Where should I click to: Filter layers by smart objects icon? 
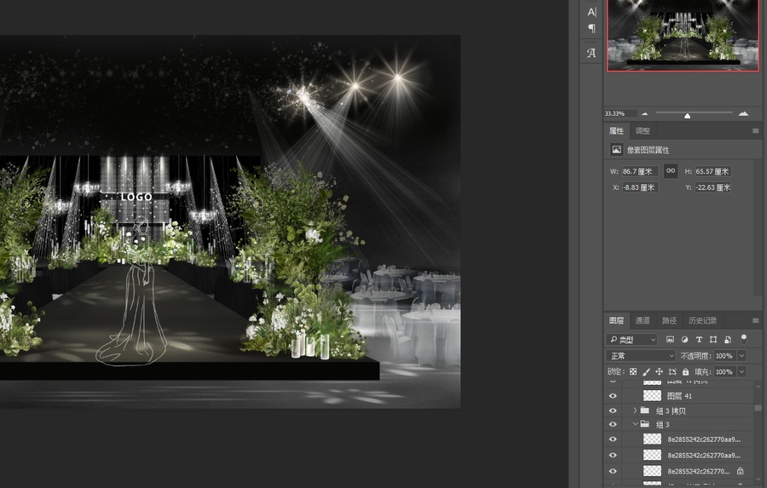(x=728, y=339)
